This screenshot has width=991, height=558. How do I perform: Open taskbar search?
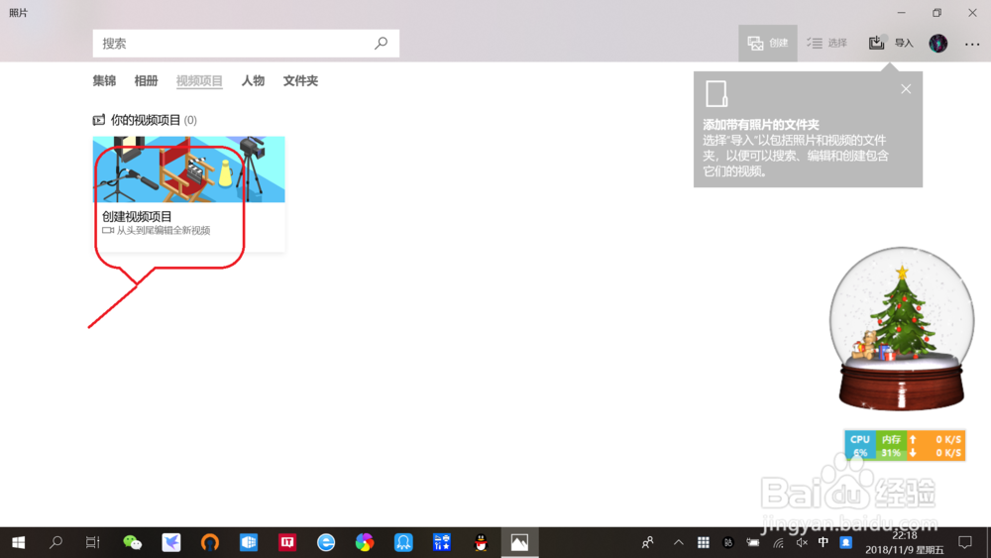point(55,542)
